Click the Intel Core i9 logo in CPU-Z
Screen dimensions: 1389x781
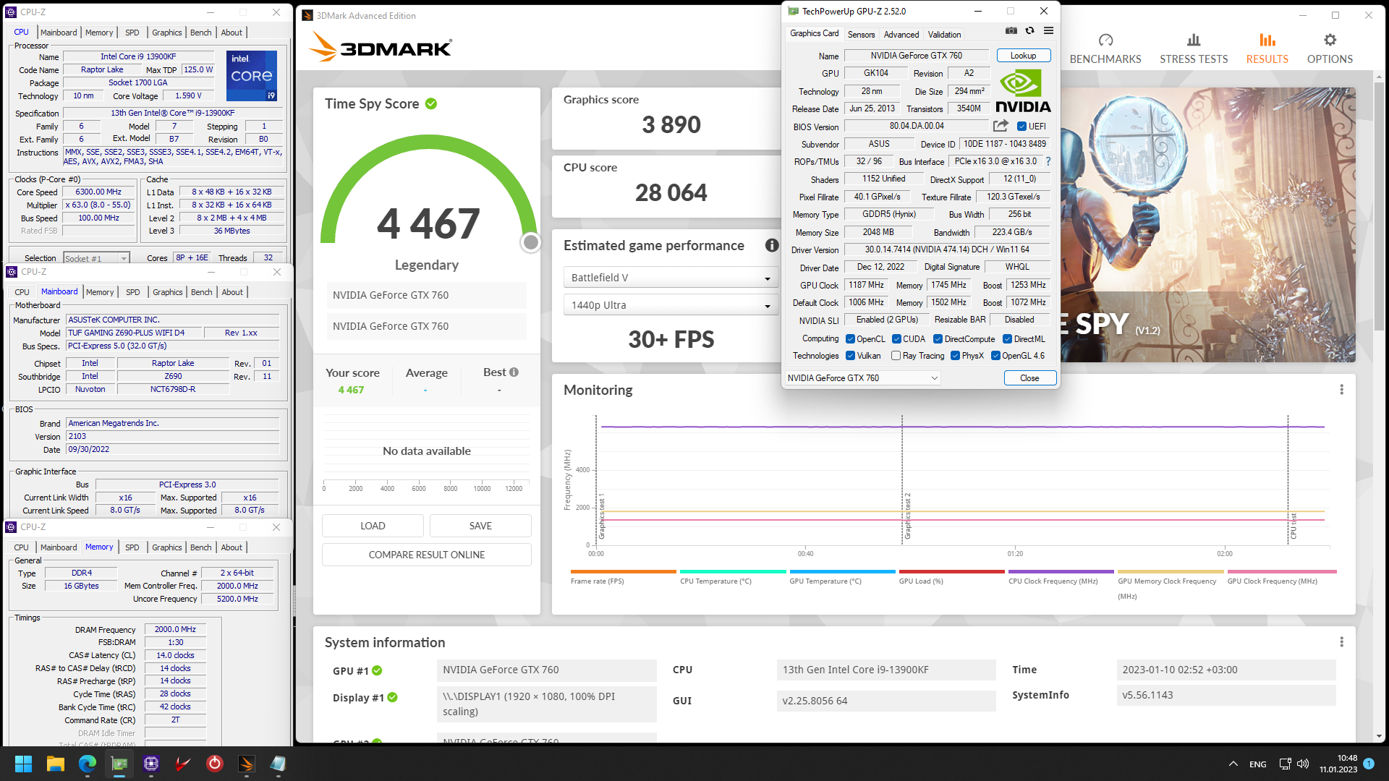[252, 75]
